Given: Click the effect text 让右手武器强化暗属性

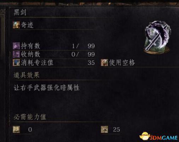Looking at the screenshot, I should [x=47, y=88].
